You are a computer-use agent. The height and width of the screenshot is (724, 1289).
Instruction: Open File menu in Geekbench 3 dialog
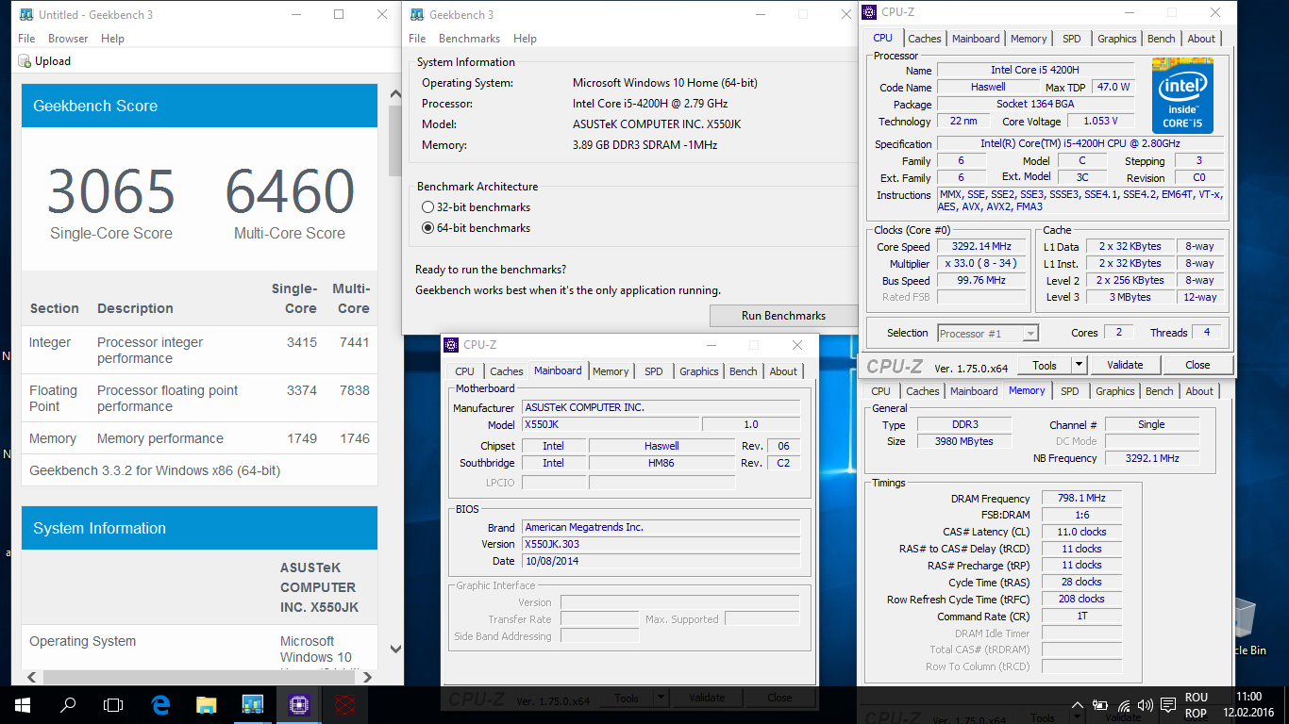coord(417,39)
